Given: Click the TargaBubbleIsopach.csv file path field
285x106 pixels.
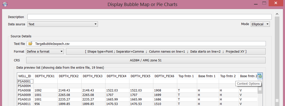Looking at the screenshot, I should 149,44.
